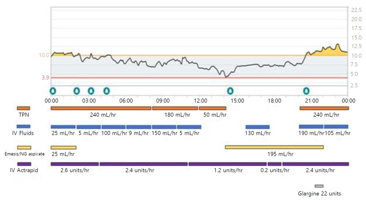Select the droplet marker between 00:00 and 03:00

pos(76,90)
